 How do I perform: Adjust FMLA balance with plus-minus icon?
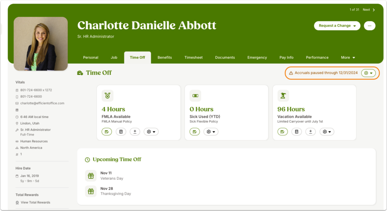(135, 132)
